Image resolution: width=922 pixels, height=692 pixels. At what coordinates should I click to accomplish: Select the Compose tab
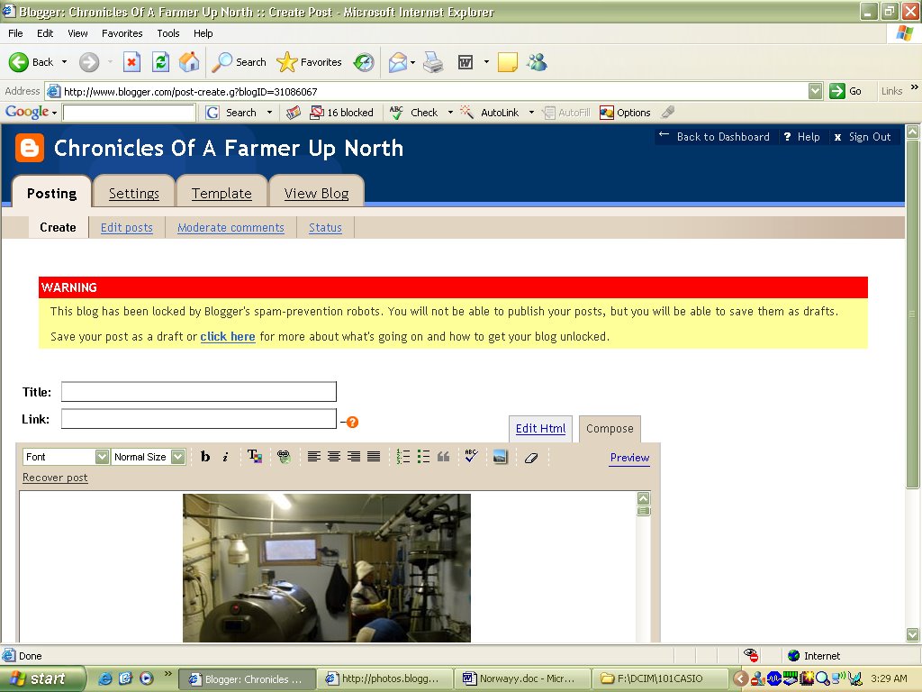(610, 428)
